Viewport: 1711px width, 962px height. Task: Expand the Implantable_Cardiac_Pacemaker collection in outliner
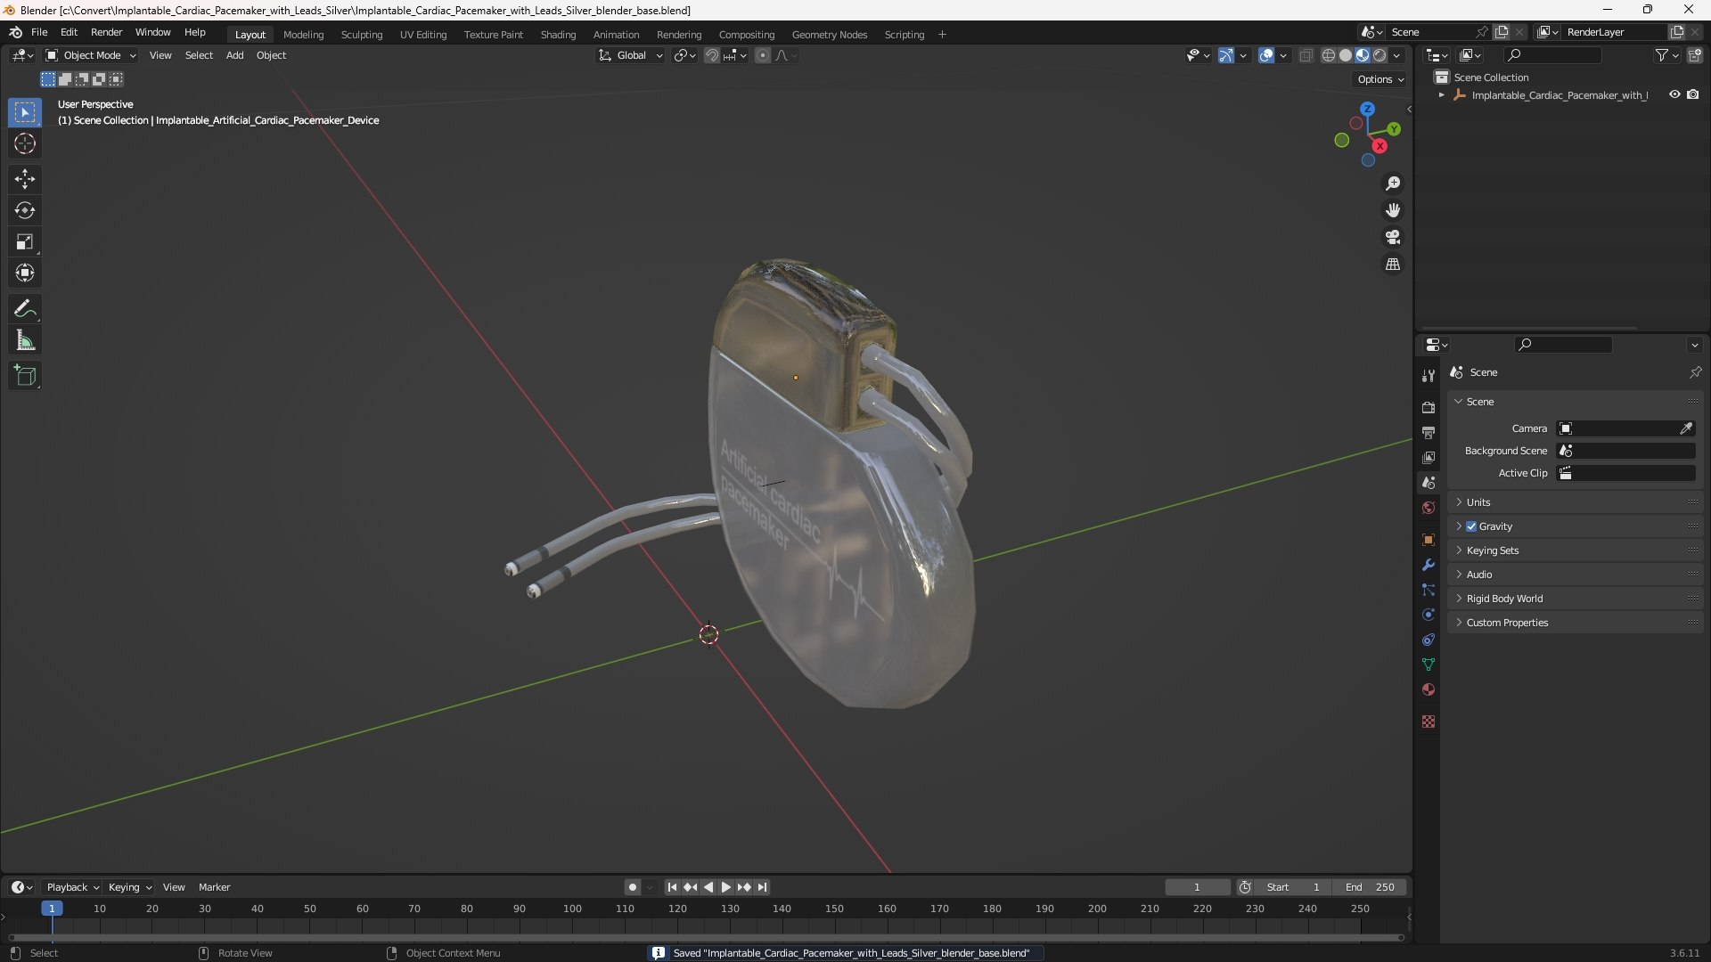coord(1442,95)
